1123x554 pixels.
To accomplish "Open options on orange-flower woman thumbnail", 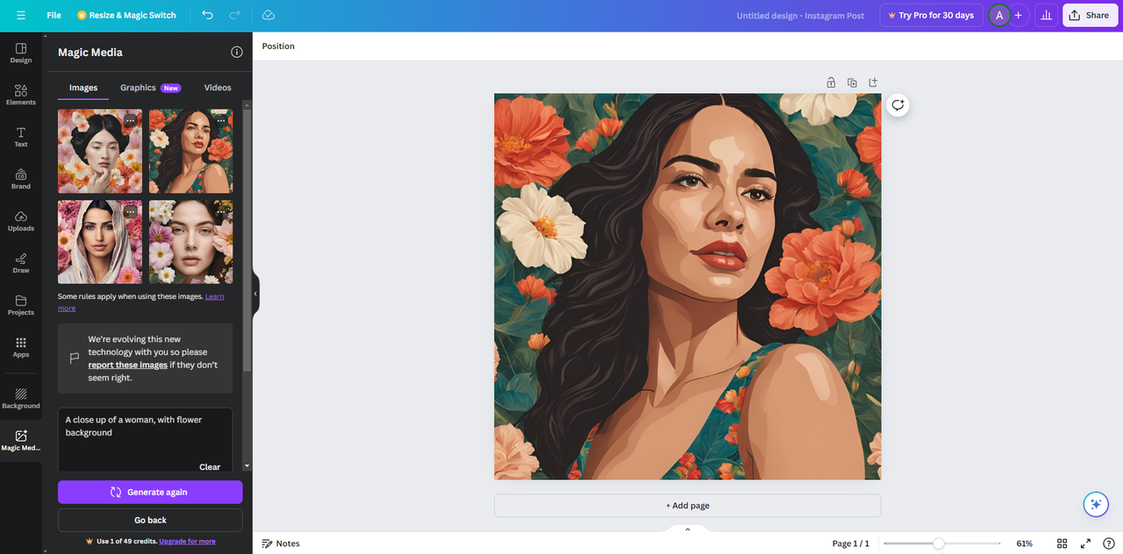I will [221, 120].
